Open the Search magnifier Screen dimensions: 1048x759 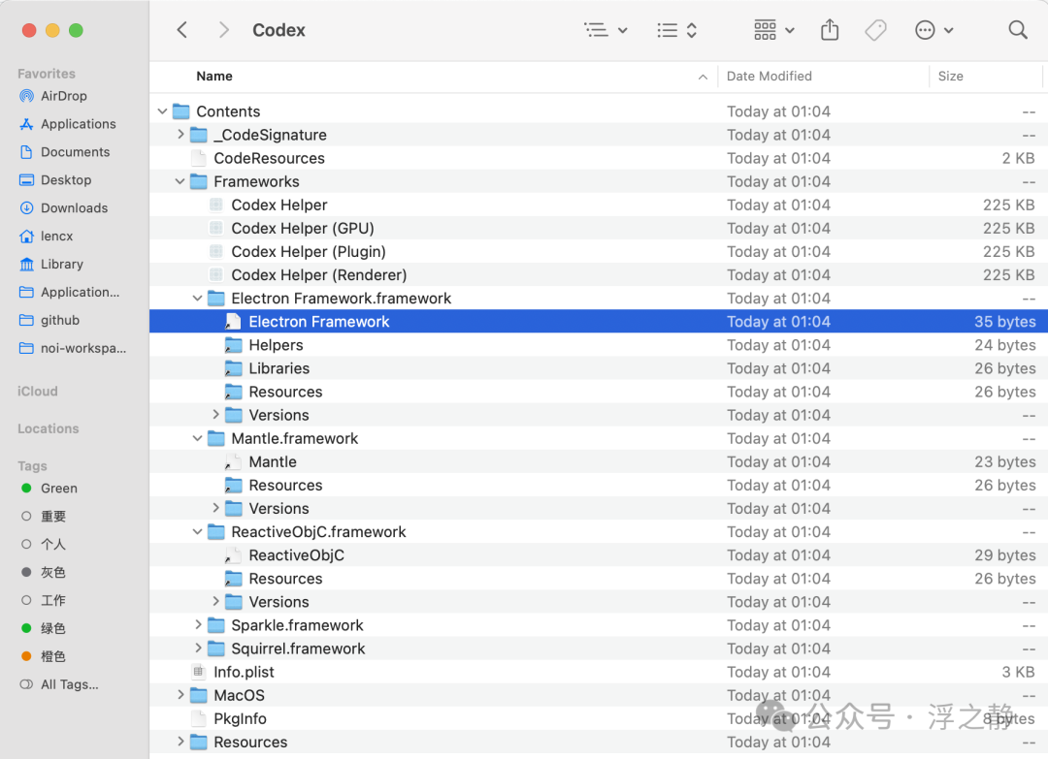pyautogui.click(x=1017, y=30)
